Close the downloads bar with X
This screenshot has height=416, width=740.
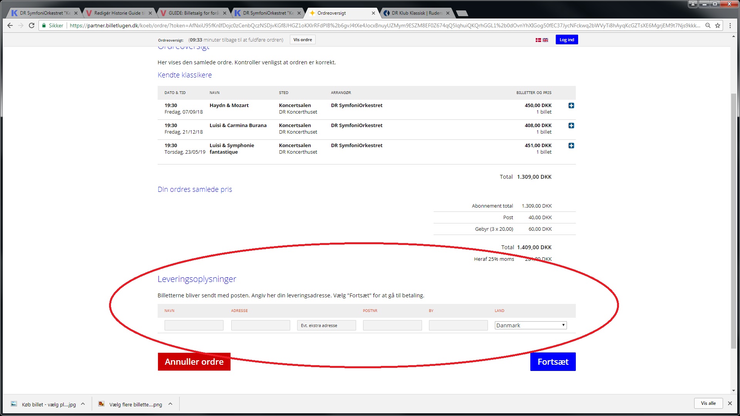click(730, 403)
